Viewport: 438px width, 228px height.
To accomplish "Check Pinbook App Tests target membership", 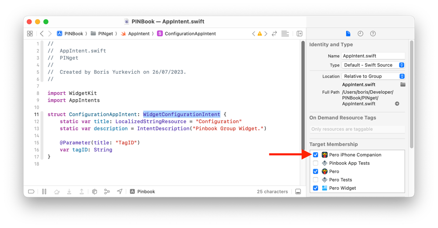I will (316, 163).
